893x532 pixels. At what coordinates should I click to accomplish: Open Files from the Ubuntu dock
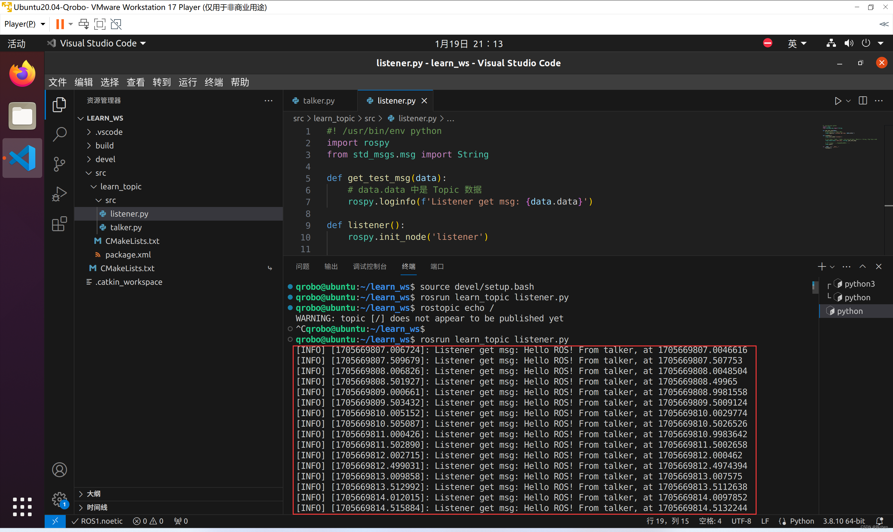tap(22, 116)
